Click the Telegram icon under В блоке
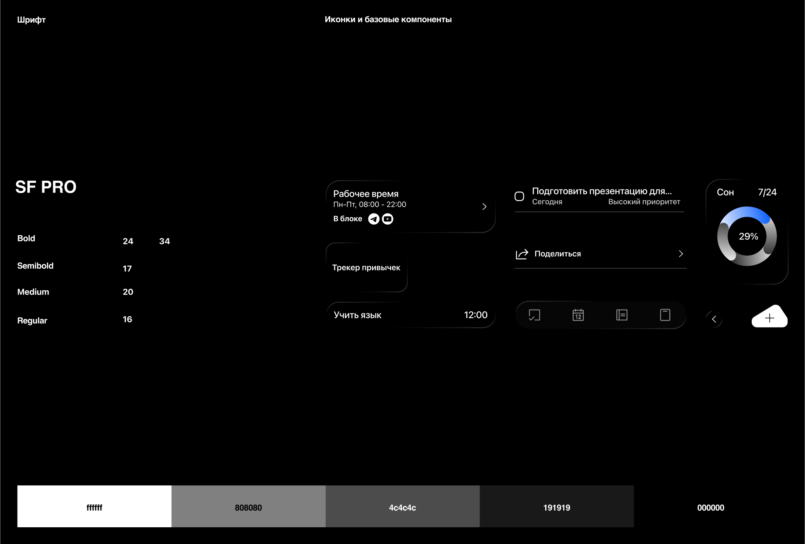Viewport: 805px width, 544px height. pyautogui.click(x=374, y=219)
